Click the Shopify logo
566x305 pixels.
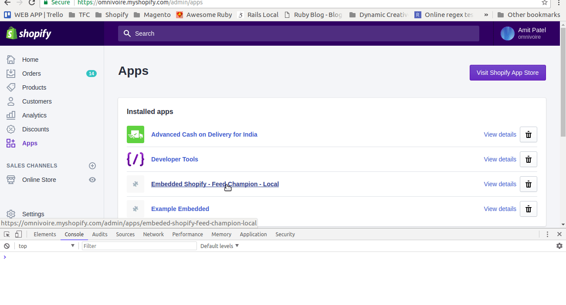(x=29, y=34)
